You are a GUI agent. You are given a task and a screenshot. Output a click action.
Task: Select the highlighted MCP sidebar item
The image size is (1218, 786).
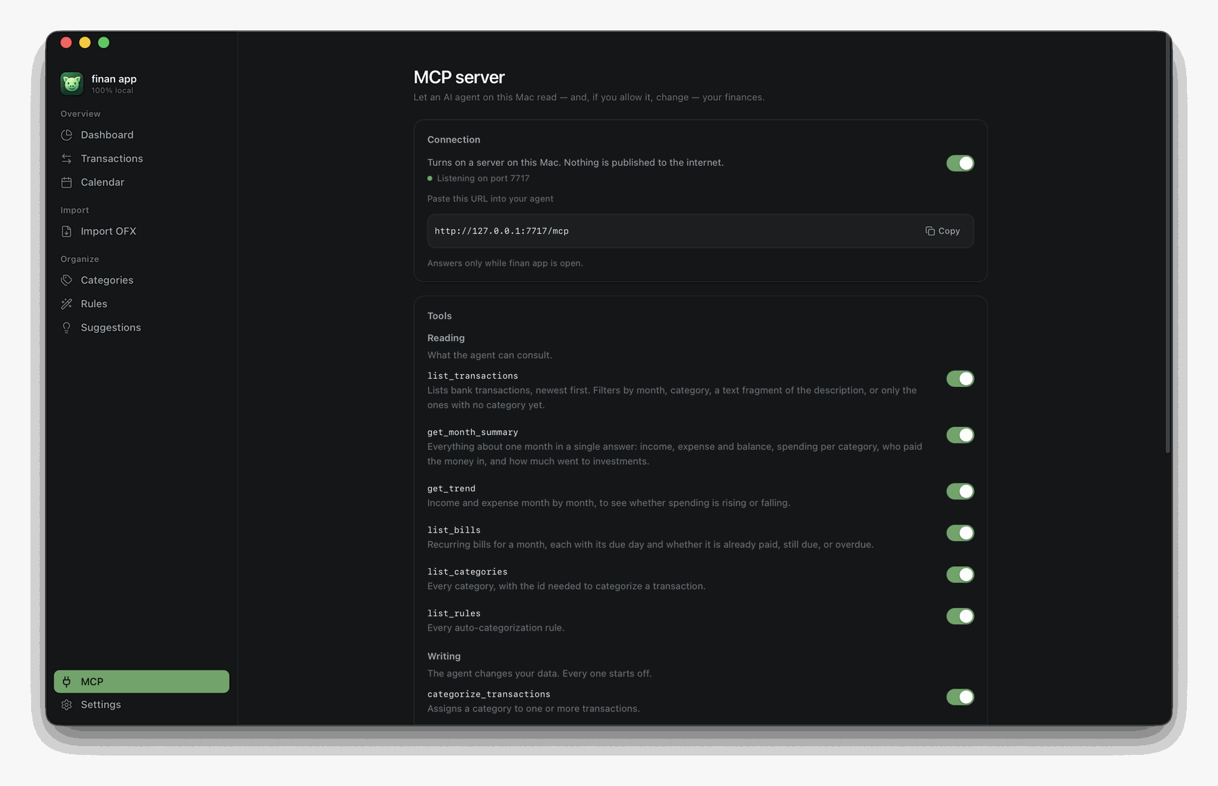[141, 682]
